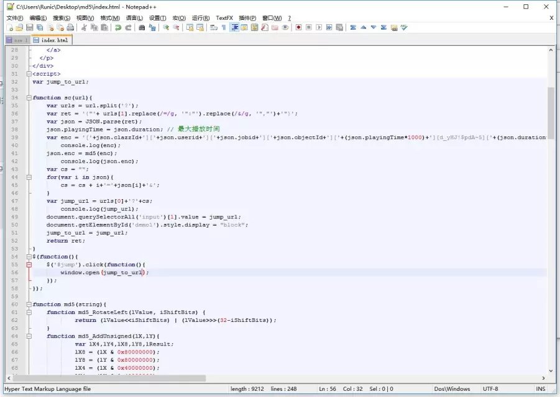Collapse the $(function() block at line 54
The height and width of the screenshot is (397, 560).
29,257
